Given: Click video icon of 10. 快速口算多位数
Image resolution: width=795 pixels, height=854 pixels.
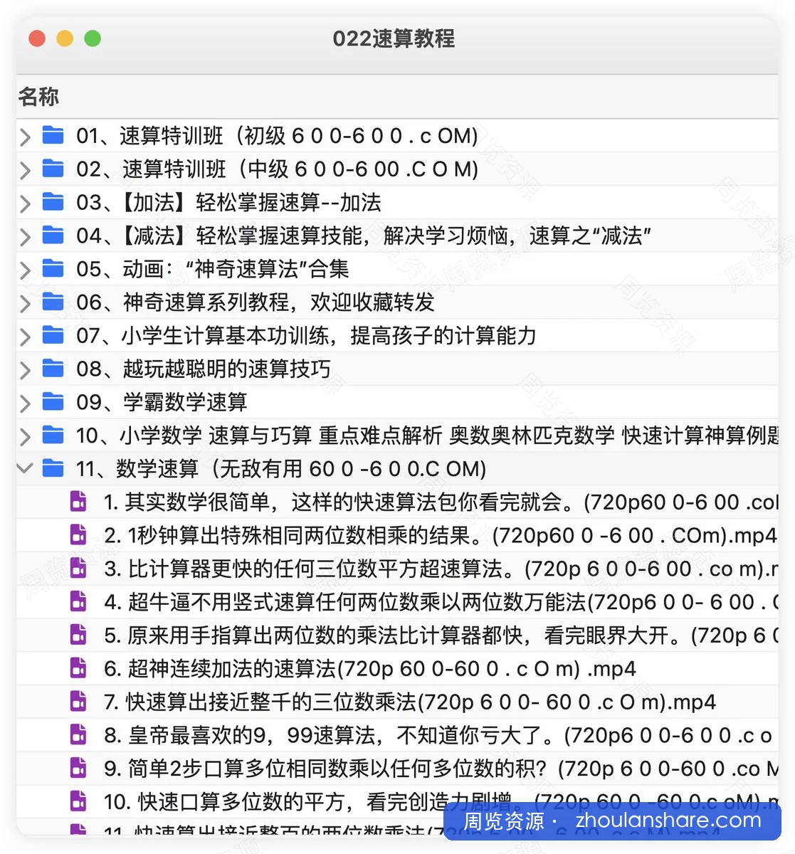Looking at the screenshot, I should click(x=78, y=801).
